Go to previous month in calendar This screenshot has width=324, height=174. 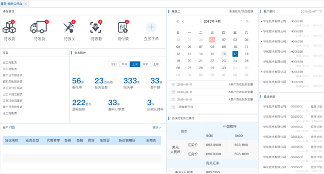[183, 21]
